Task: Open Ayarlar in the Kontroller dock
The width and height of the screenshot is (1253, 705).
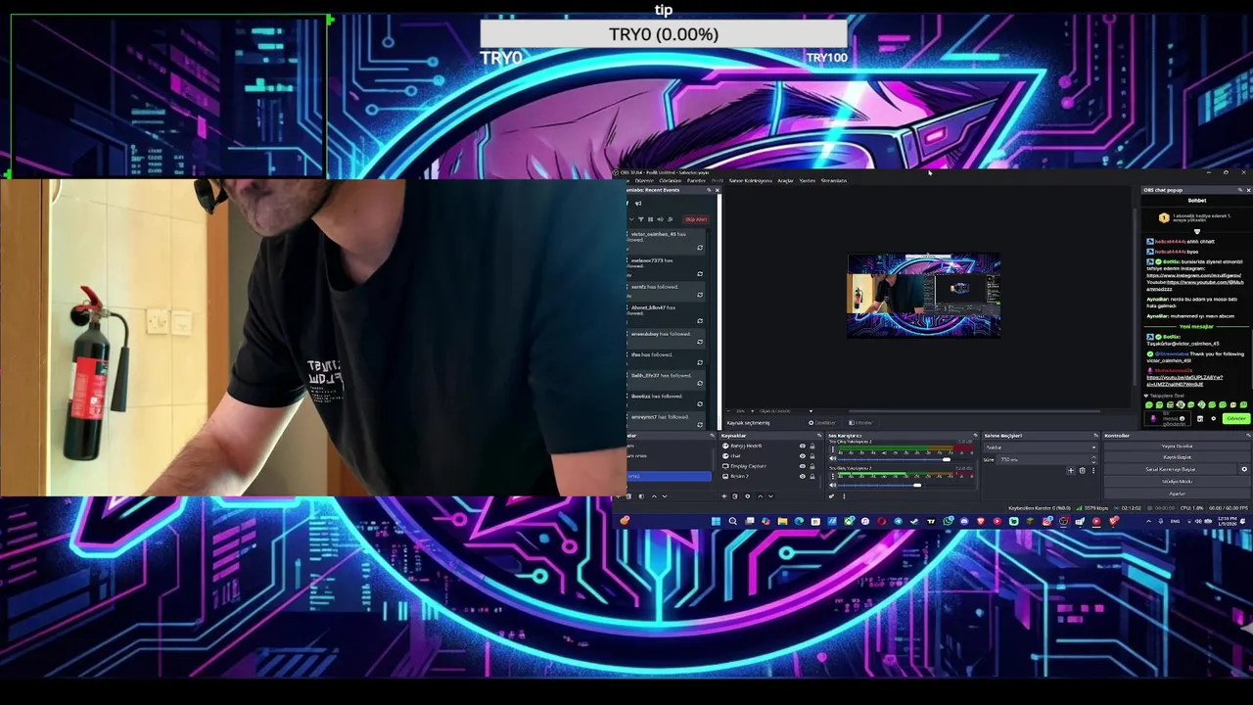Action: (1177, 493)
